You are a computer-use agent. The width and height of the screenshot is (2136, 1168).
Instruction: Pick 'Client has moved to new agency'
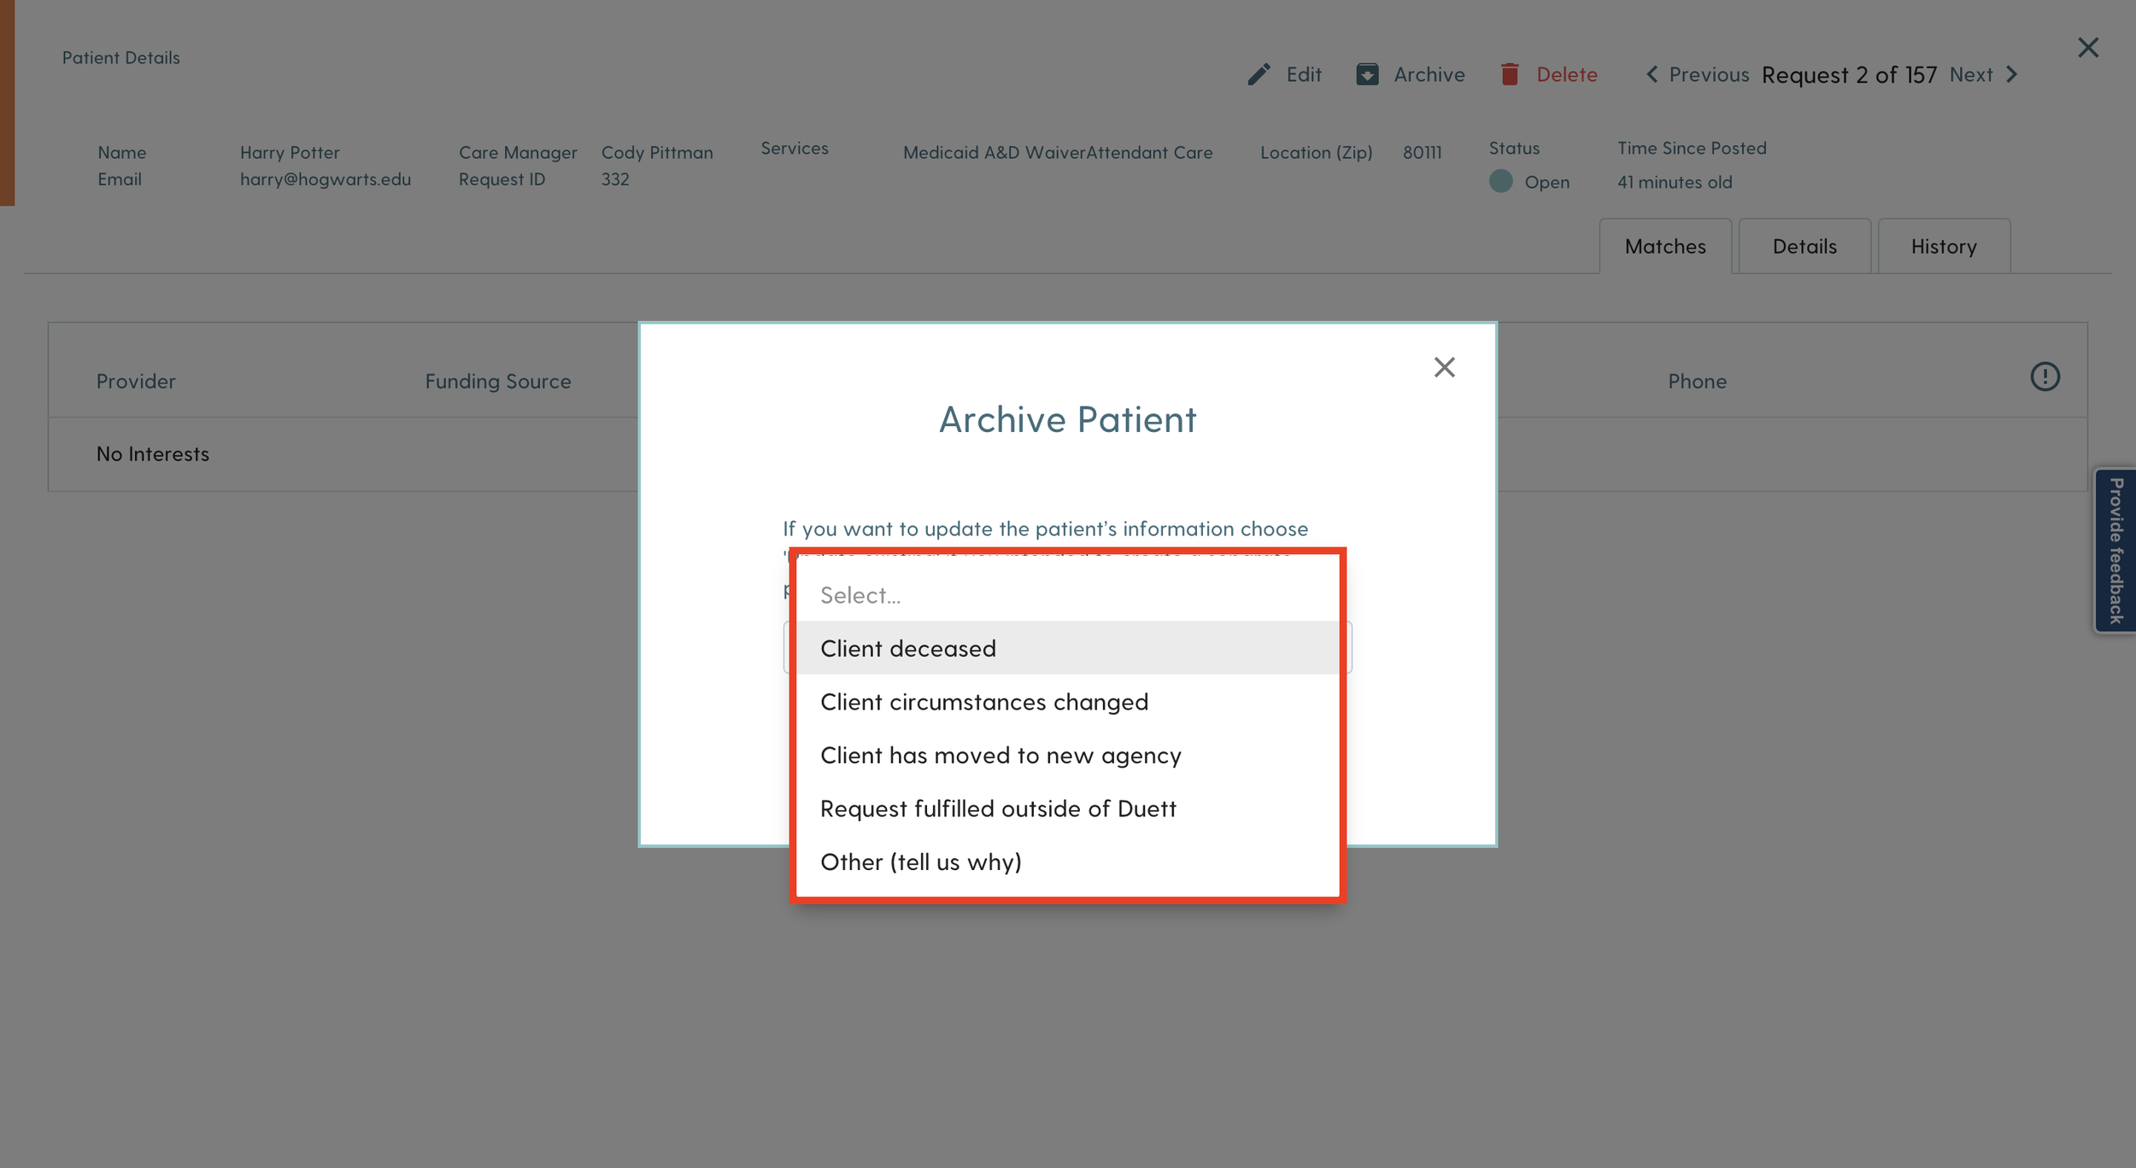click(1000, 756)
